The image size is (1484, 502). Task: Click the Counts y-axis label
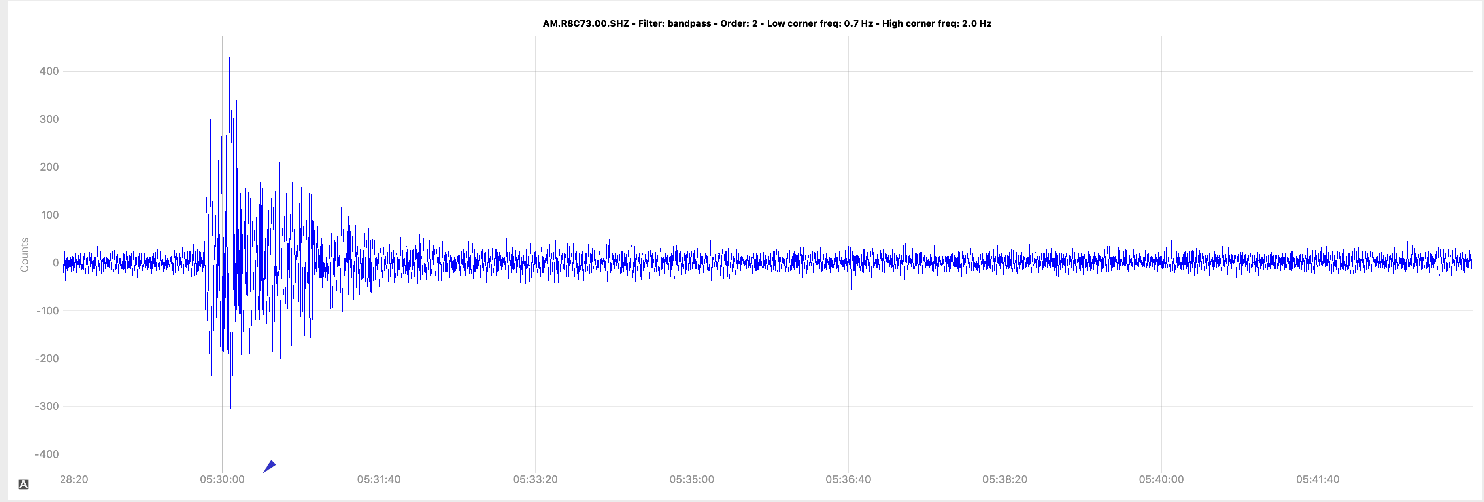pos(24,255)
